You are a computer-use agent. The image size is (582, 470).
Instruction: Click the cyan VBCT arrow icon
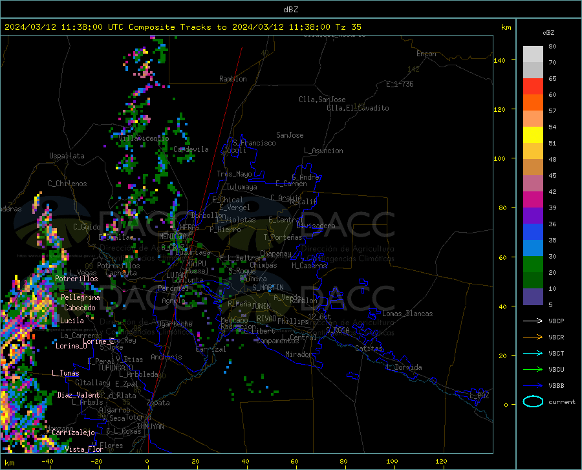coord(533,353)
